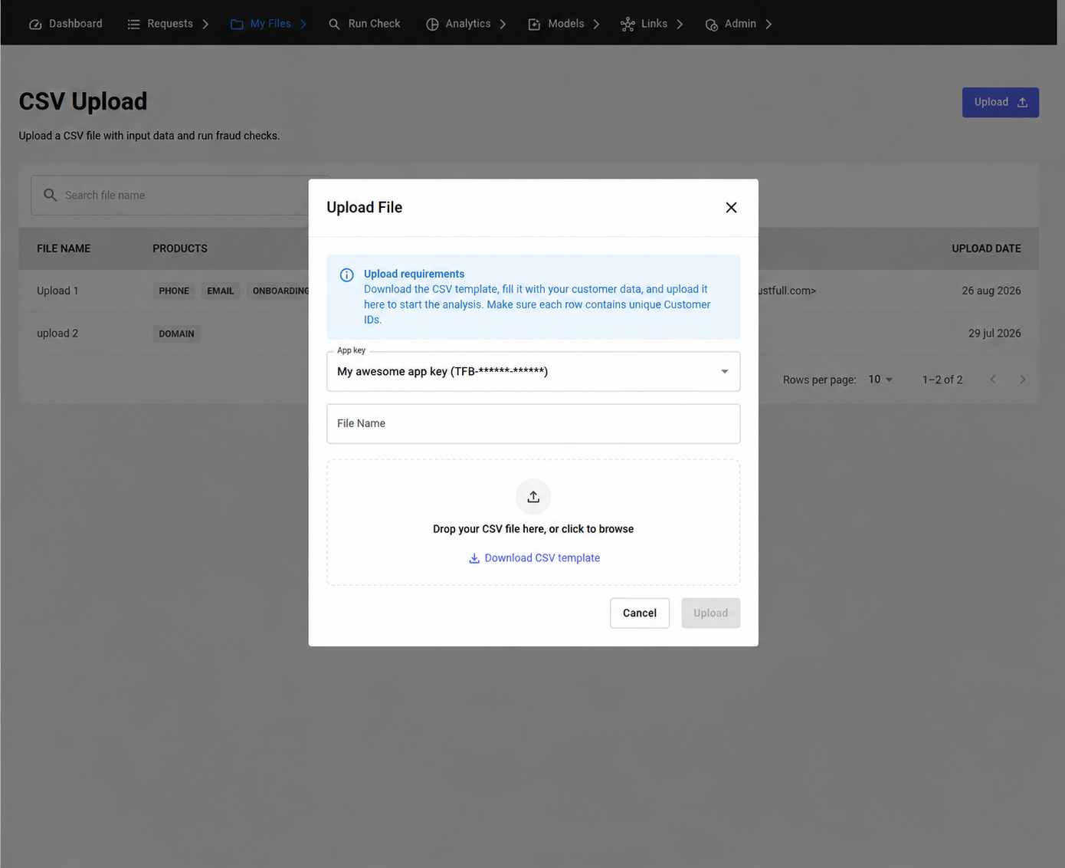1065x868 pixels.
Task: Click the Models icon in navbar
Action: 534,25
